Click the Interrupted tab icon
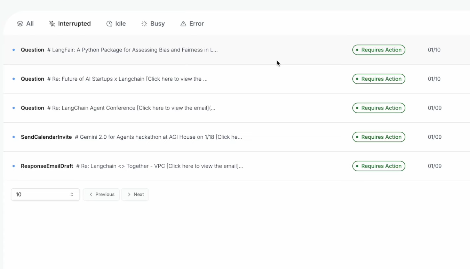The image size is (470, 269). point(52,24)
